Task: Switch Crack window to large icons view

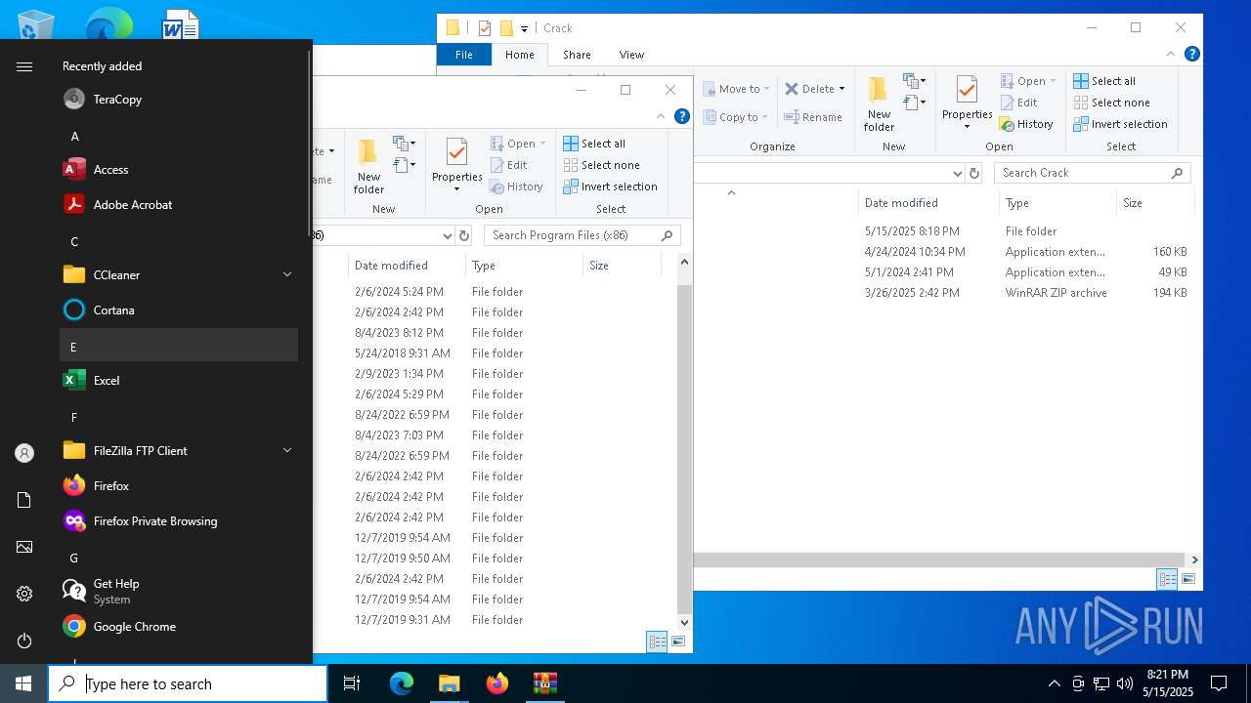Action: (x=1188, y=579)
